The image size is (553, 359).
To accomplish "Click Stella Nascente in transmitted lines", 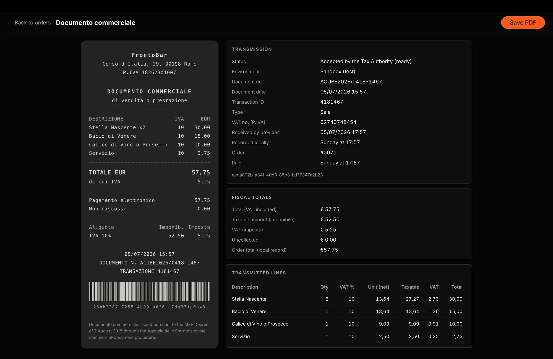I will pos(249,299).
